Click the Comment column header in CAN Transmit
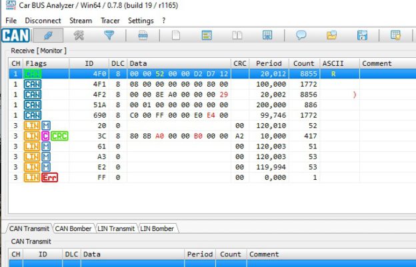Screen dimensions: 416x267 coord(331,254)
